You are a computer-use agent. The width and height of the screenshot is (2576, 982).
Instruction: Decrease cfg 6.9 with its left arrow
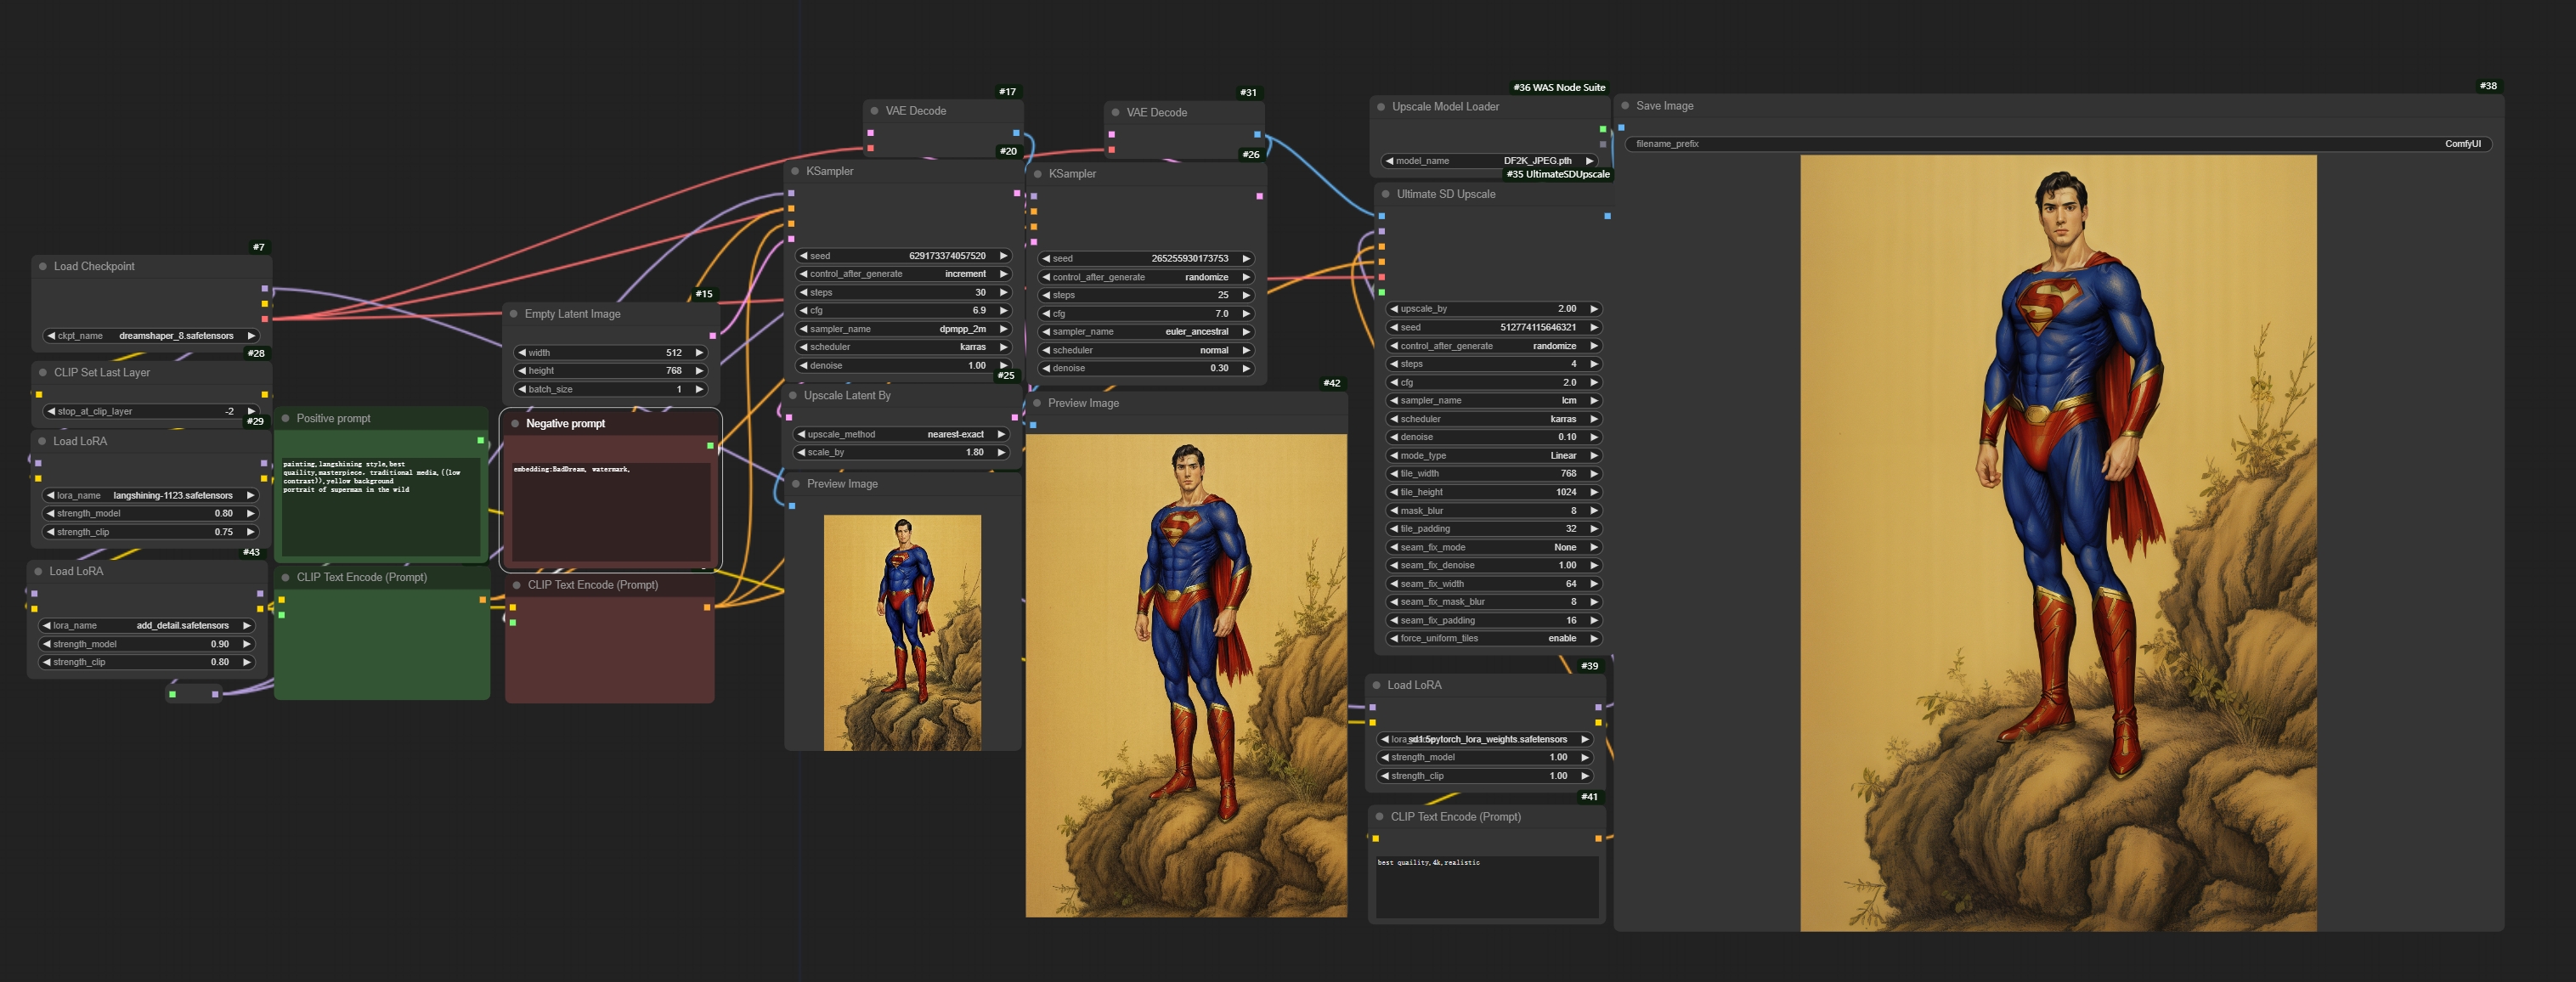tap(802, 310)
